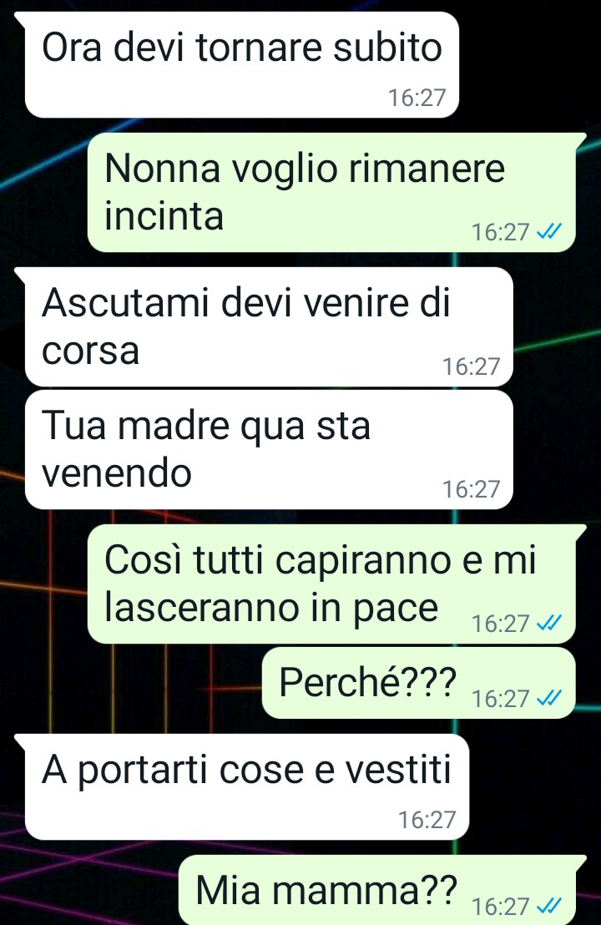
Task: Click read checkmarks on 'Così tutti capiranno' message
Action: 548,623
